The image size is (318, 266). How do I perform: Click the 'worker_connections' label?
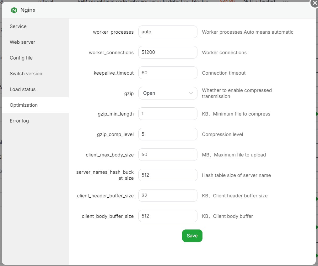click(x=111, y=53)
